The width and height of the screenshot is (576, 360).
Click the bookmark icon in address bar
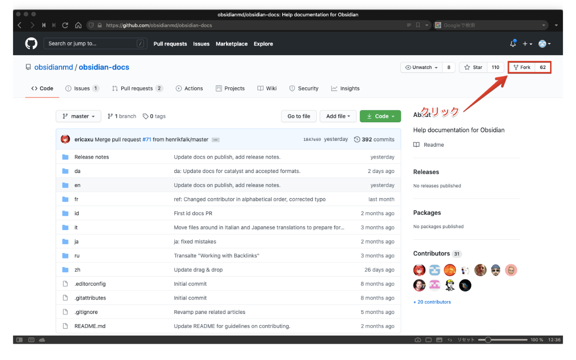pyautogui.click(x=418, y=25)
